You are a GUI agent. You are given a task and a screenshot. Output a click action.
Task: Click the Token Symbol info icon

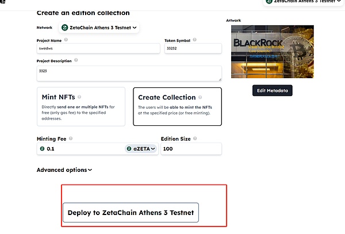pos(195,40)
